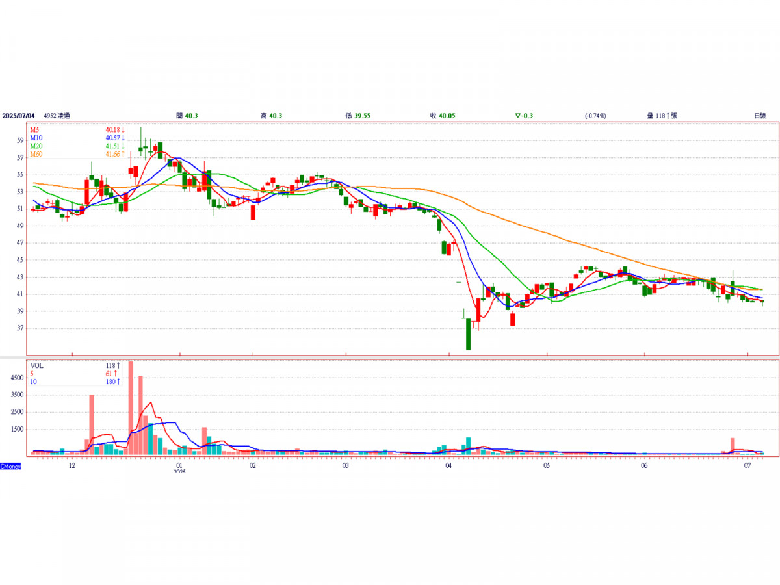Select the 02 month marker on timeline
The width and height of the screenshot is (780, 585).
[252, 466]
